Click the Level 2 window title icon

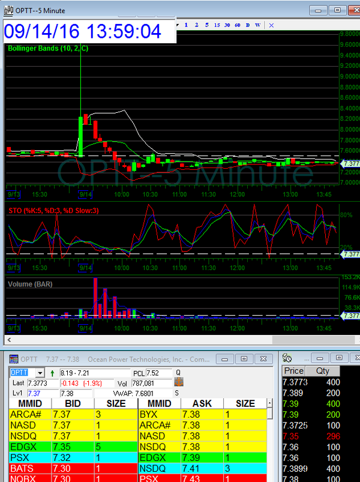(14, 359)
